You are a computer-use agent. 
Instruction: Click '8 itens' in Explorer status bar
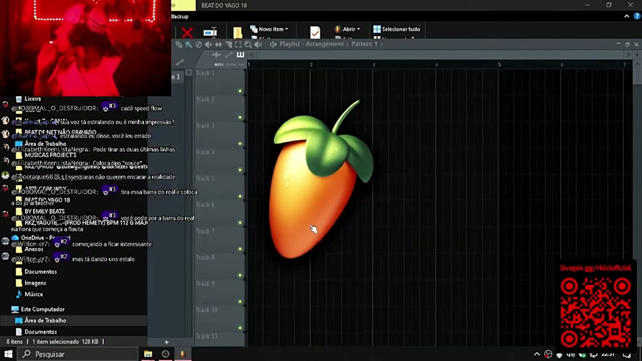point(15,341)
